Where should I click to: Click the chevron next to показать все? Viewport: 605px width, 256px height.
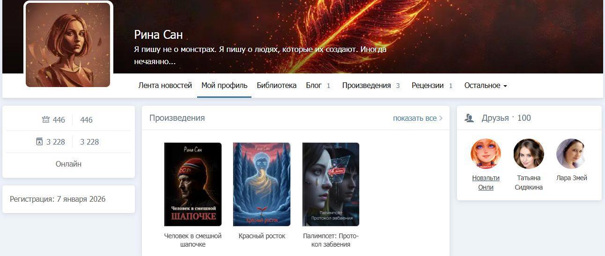point(441,118)
